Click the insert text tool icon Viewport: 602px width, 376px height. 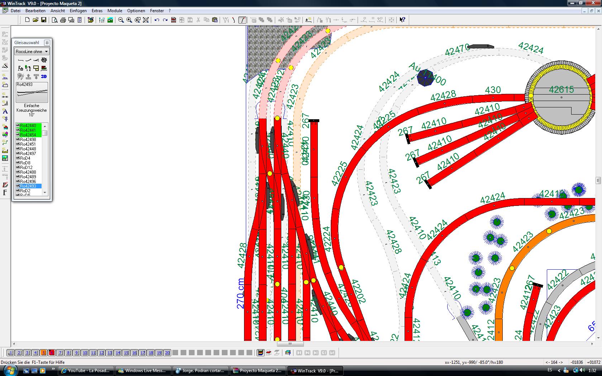pyautogui.click(x=5, y=111)
